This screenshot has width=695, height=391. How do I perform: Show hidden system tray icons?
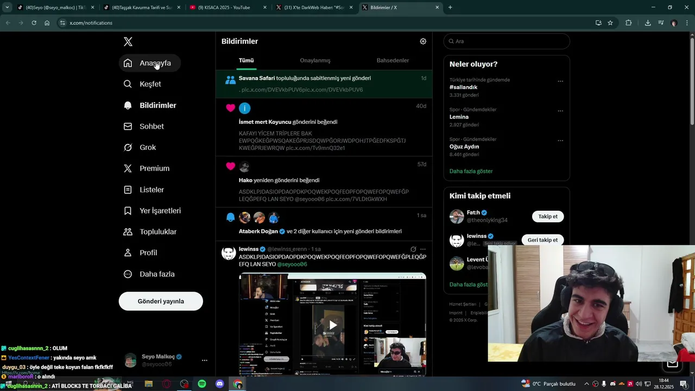point(586,384)
